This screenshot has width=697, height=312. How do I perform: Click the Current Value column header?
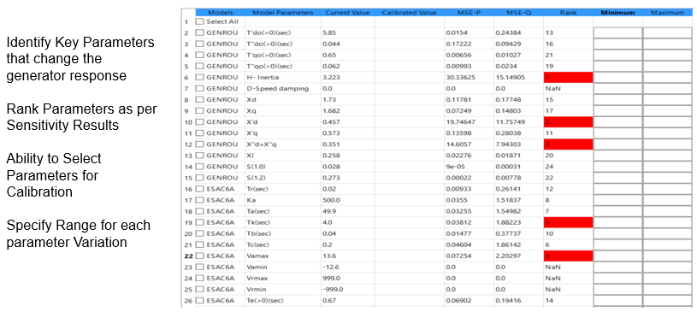[x=347, y=13]
